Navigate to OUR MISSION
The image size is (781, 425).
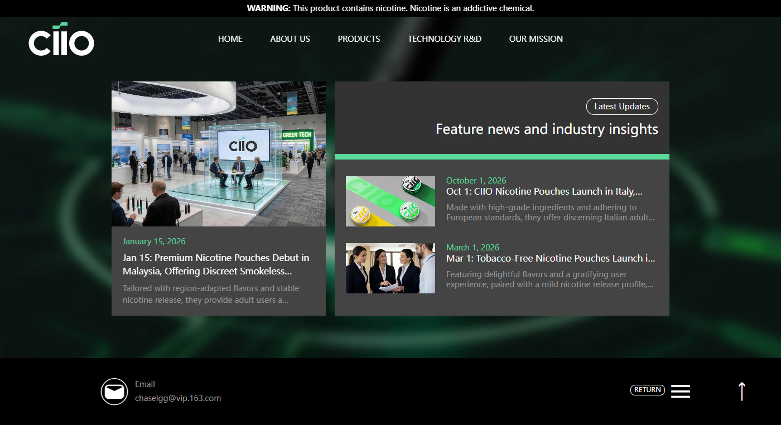tap(536, 39)
